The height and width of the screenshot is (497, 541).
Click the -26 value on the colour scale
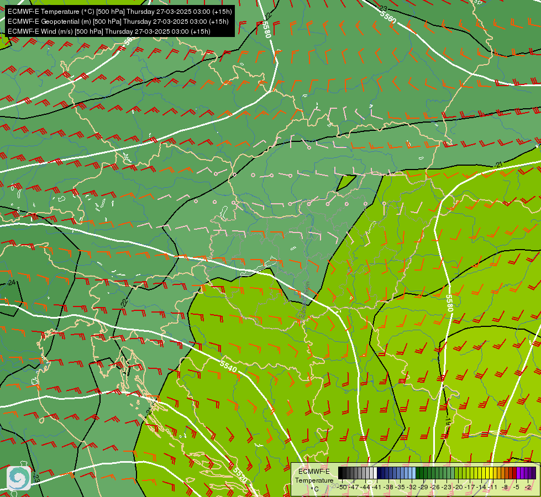point(435,487)
